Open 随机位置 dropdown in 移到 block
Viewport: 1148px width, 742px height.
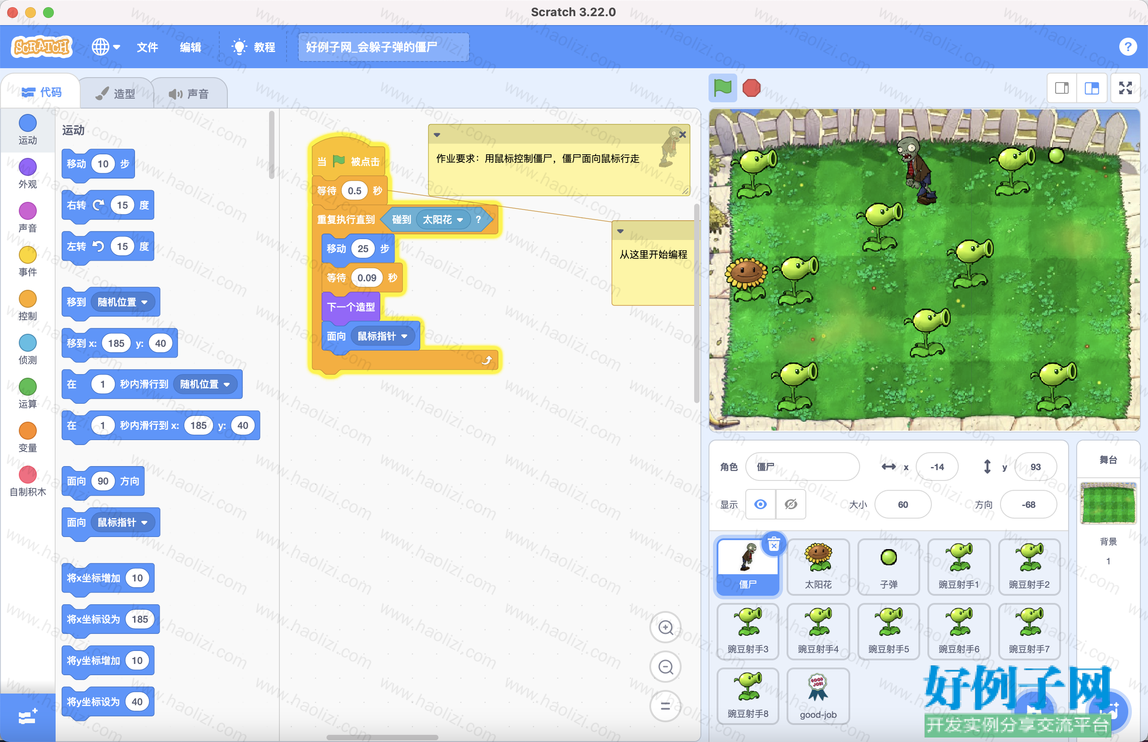(122, 302)
